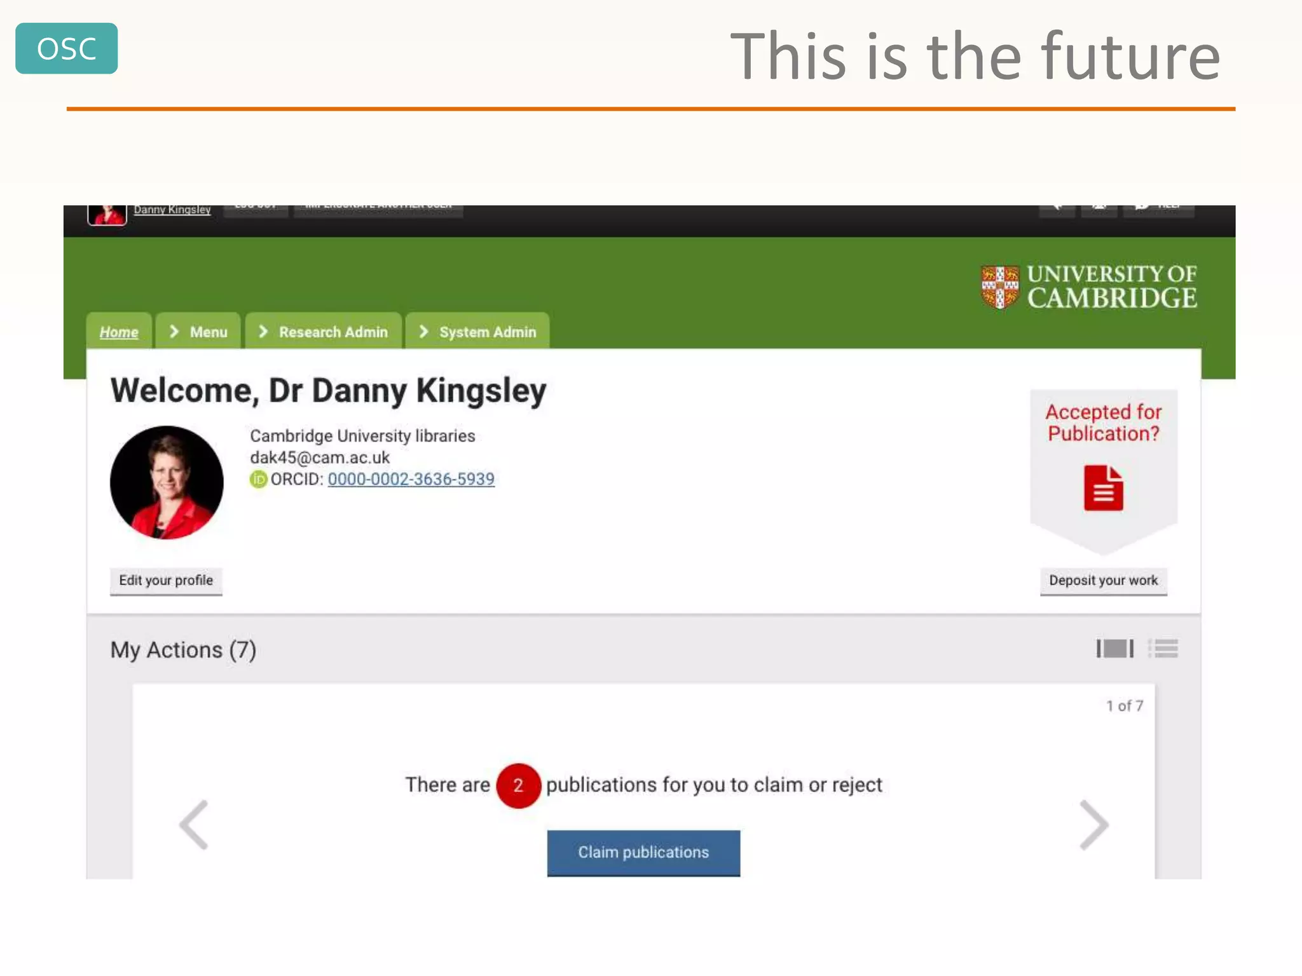Switch to list view icon
Image resolution: width=1302 pixels, height=976 pixels.
click(1163, 649)
